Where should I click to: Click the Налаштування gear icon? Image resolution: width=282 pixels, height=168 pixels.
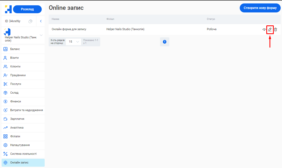coord(5,145)
